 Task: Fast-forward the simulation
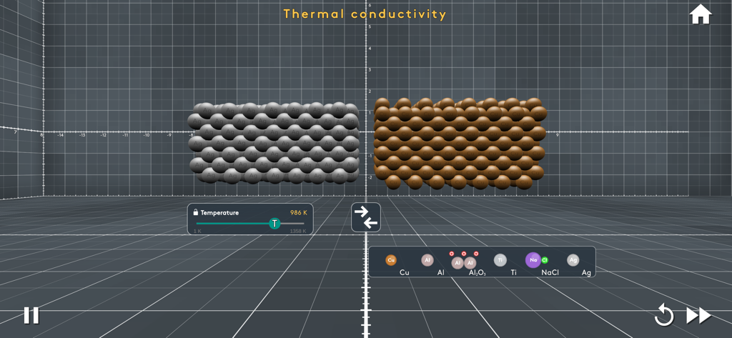tap(698, 316)
